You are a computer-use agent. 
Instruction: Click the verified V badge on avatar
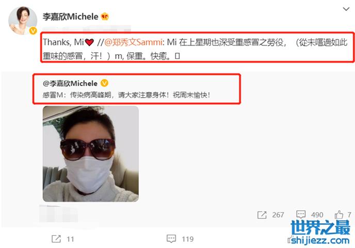33,30
